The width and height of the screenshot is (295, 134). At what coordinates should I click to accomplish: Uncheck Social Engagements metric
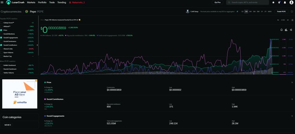[1, 38]
